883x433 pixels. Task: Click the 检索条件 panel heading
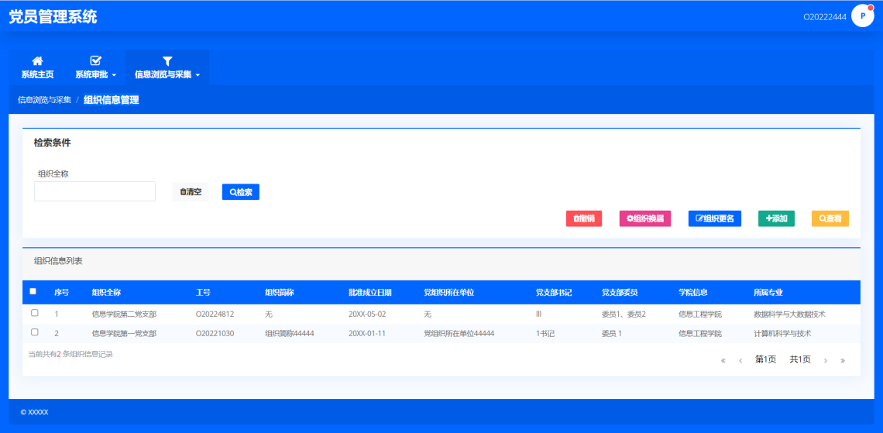[53, 143]
